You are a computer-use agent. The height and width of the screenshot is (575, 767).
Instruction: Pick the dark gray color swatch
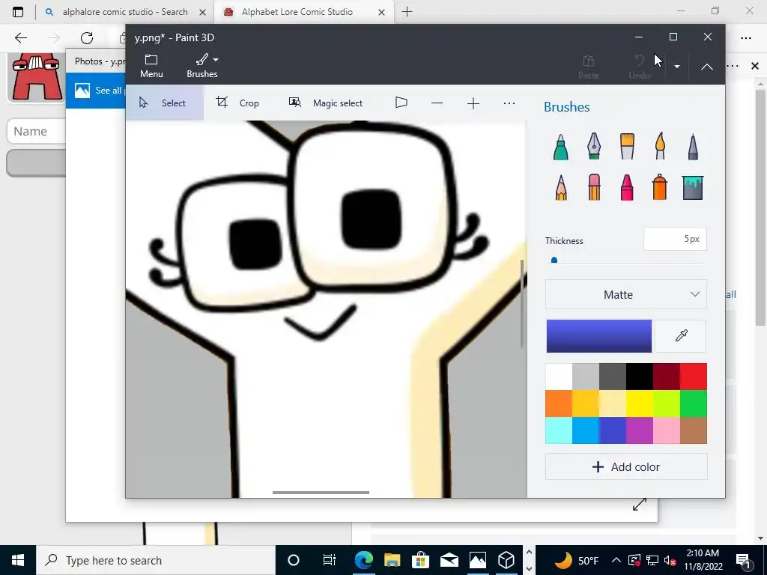click(x=613, y=377)
